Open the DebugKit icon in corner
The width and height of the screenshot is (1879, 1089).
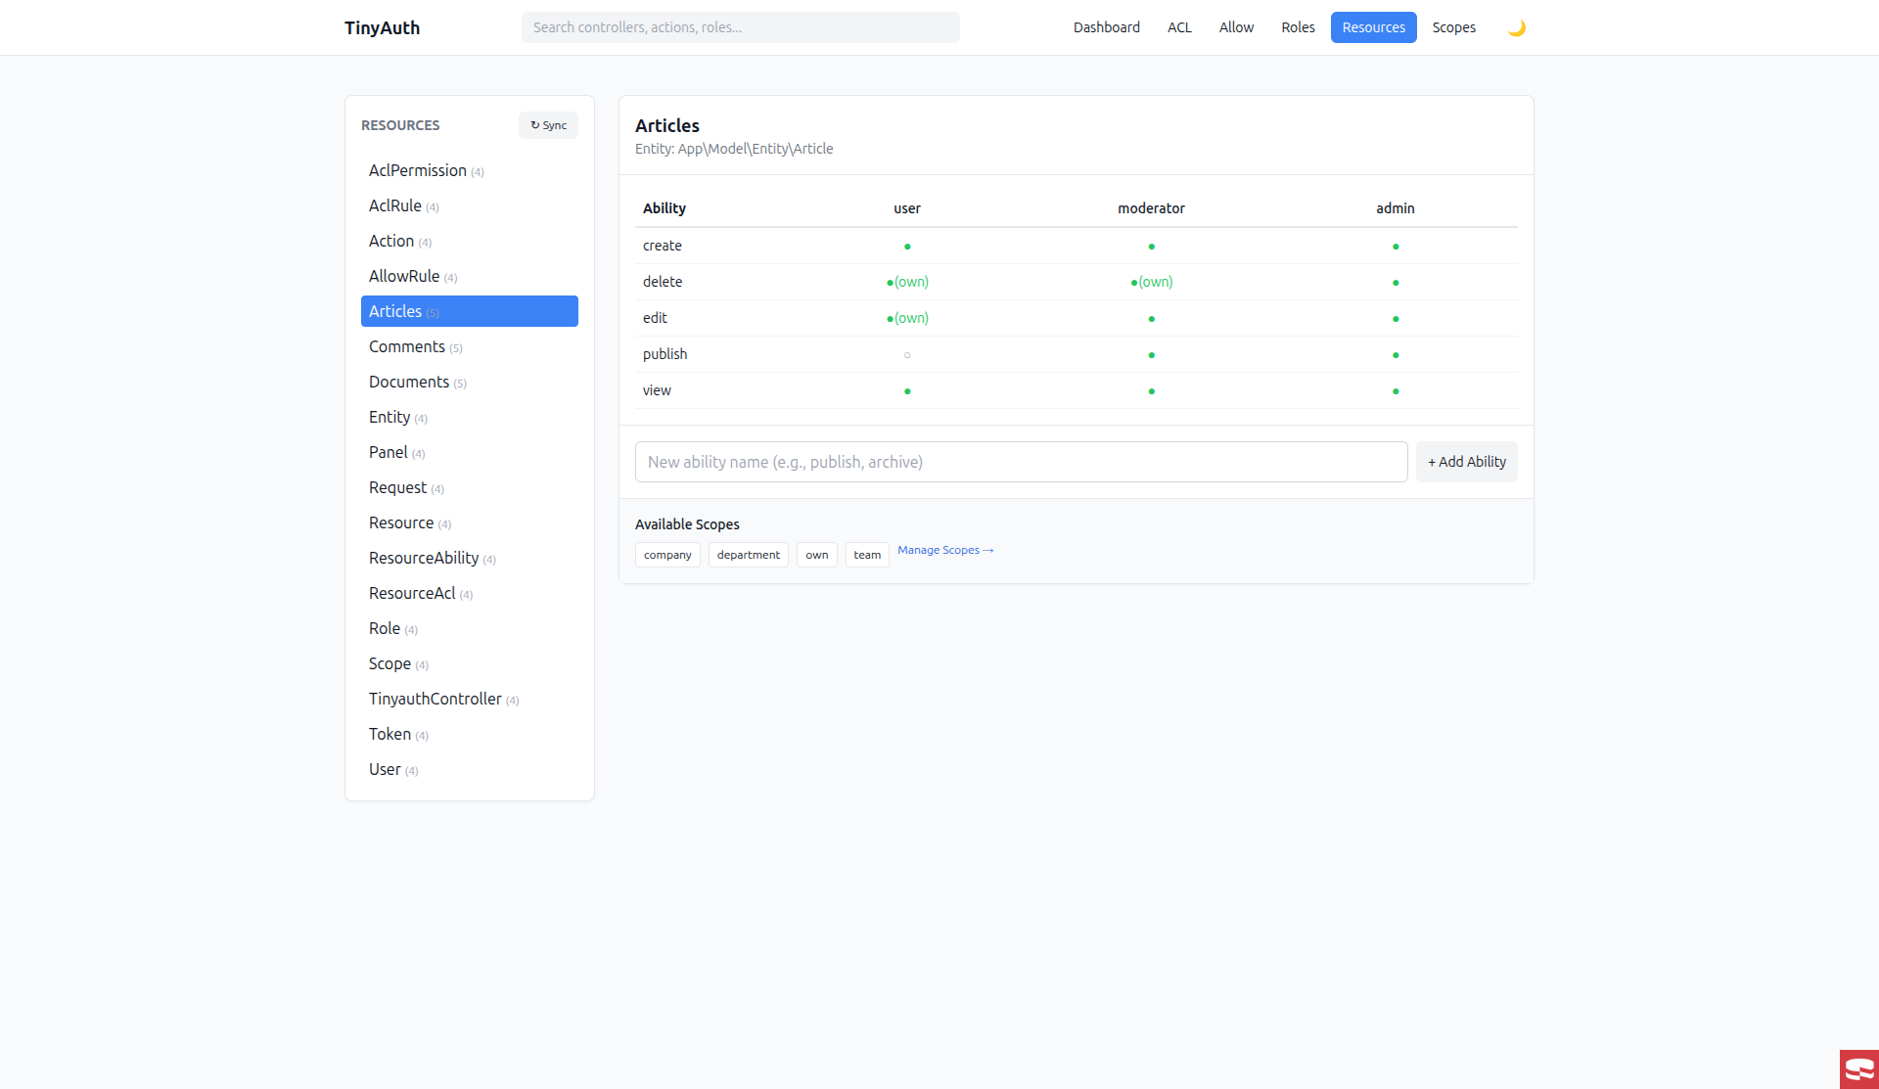[x=1858, y=1068]
